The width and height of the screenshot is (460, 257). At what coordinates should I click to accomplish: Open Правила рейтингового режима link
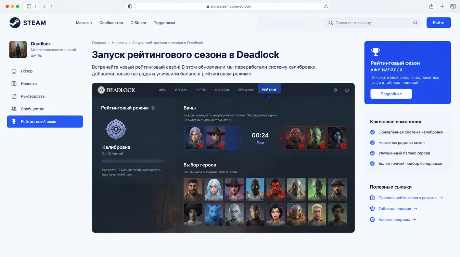(x=407, y=198)
